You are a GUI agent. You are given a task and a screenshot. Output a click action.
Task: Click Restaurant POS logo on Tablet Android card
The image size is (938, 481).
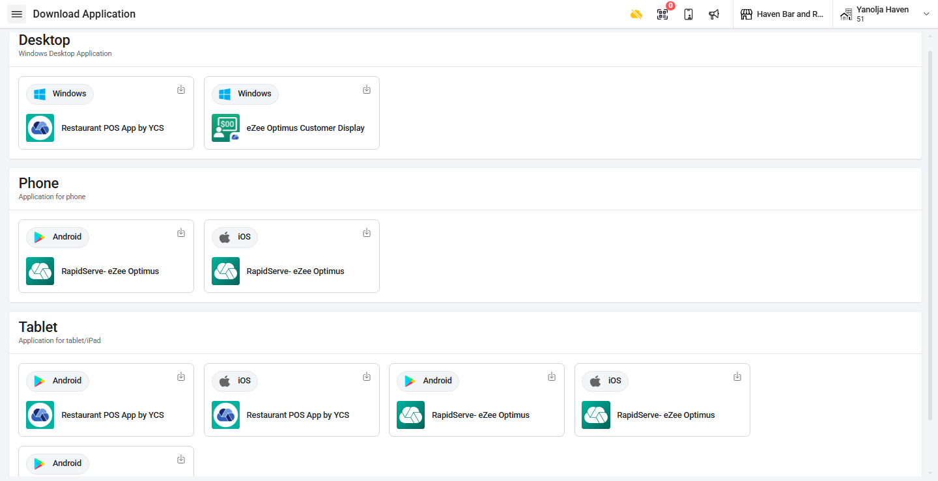[40, 415]
